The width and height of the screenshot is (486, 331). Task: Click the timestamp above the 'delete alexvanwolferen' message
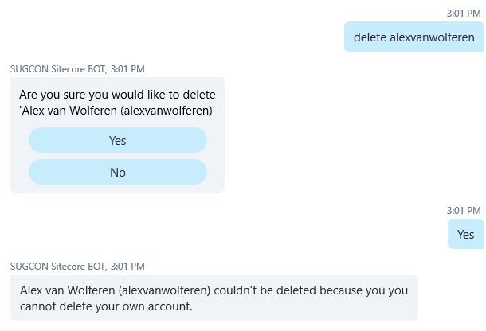[465, 14]
